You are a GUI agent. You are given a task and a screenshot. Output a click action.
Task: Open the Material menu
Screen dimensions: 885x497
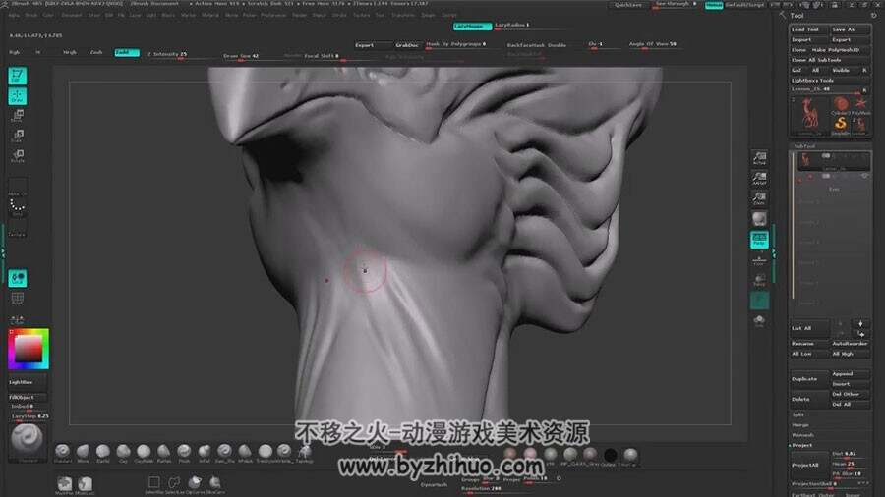tap(210, 15)
